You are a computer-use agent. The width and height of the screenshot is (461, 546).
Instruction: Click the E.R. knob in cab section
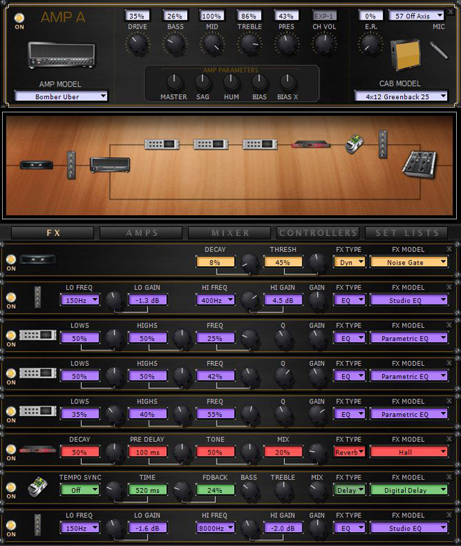pyautogui.click(x=370, y=44)
